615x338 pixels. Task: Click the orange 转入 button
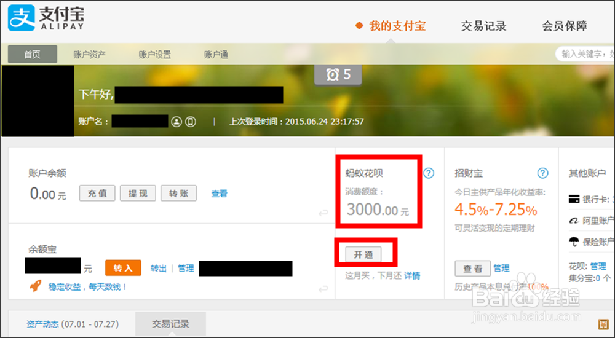pos(123,268)
